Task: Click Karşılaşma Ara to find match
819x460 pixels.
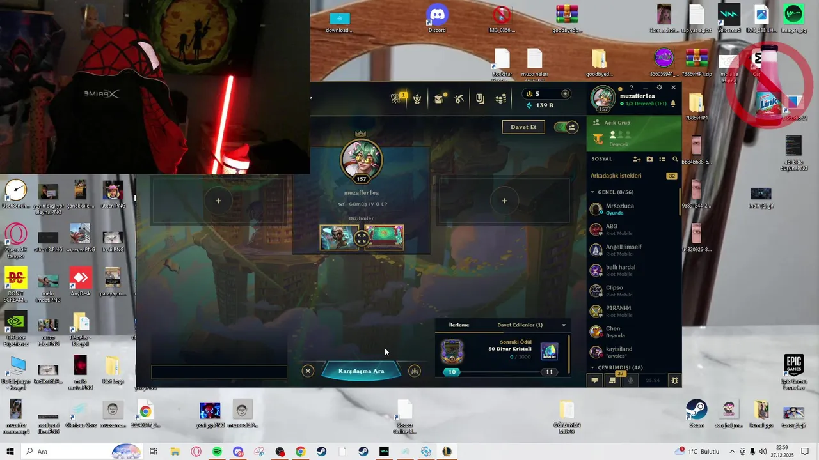Action: pos(362,371)
